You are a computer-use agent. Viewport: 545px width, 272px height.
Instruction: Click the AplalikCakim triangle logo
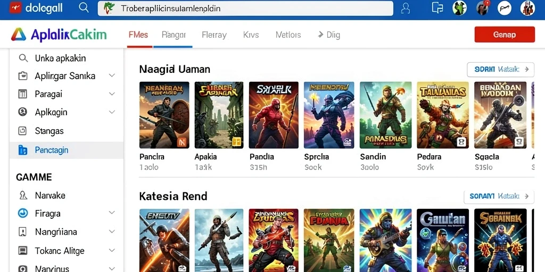coord(19,35)
